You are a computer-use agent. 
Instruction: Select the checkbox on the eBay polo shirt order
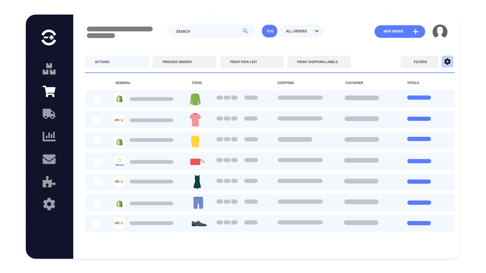pos(97,120)
